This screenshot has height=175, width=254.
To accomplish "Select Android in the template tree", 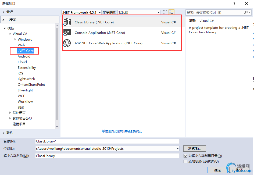I will click(x=24, y=56).
